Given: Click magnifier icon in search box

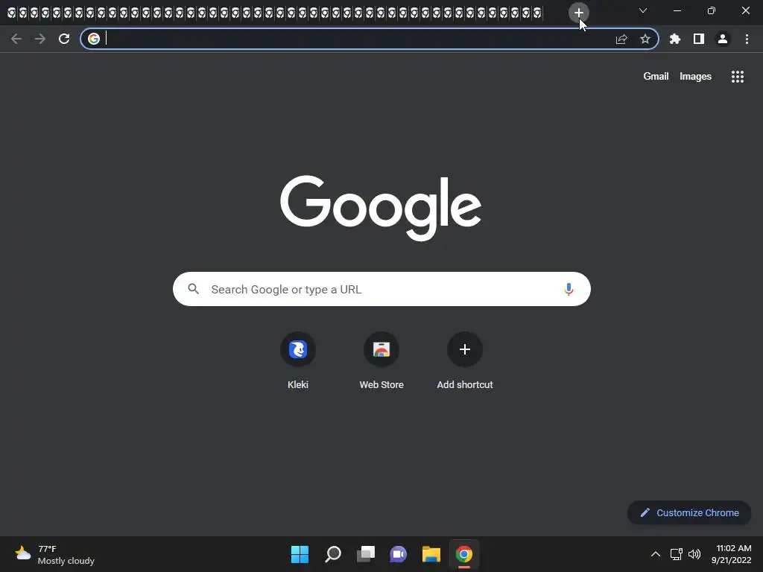Looking at the screenshot, I should pos(194,290).
